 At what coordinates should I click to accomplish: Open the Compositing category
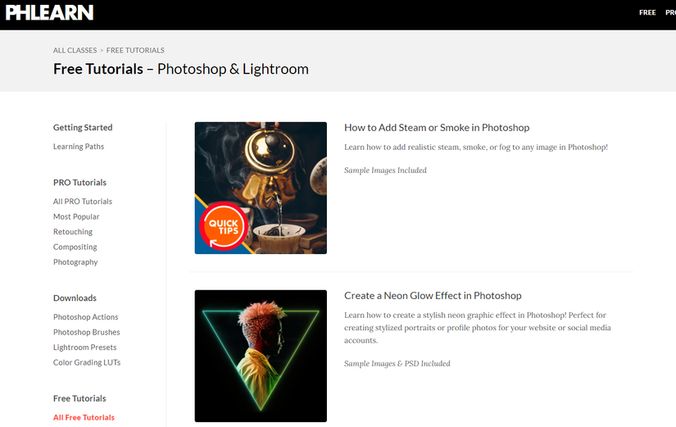(x=75, y=247)
